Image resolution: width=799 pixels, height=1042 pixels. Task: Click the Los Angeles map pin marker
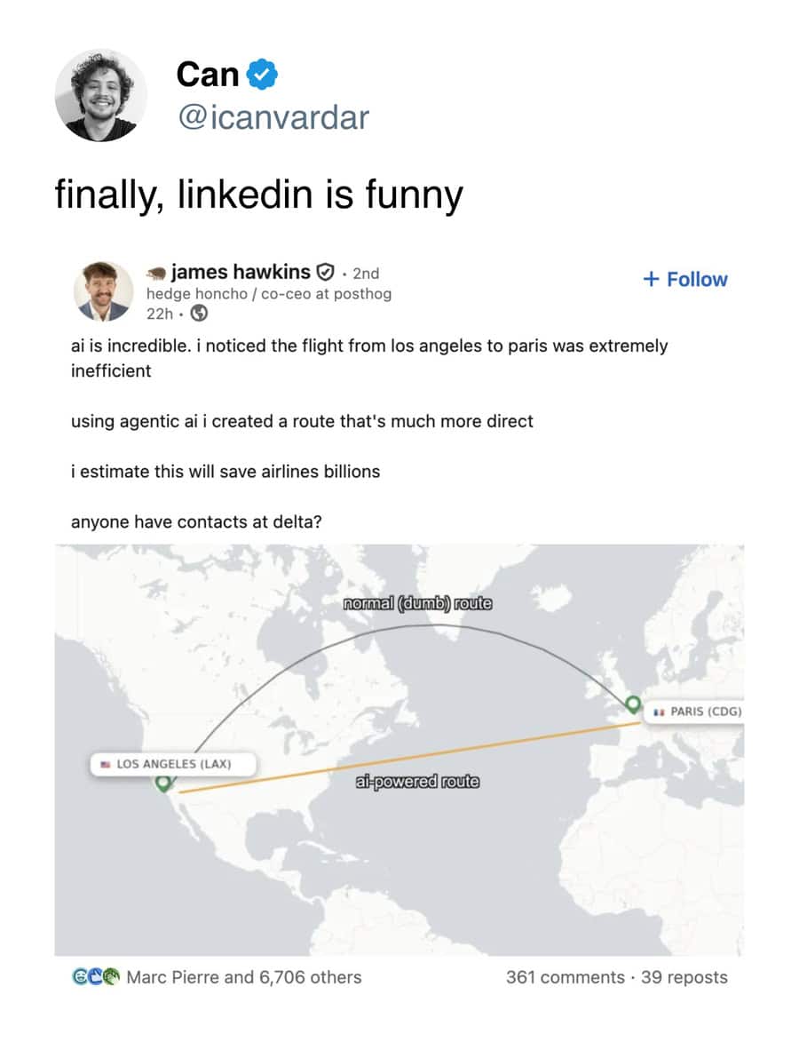163,783
